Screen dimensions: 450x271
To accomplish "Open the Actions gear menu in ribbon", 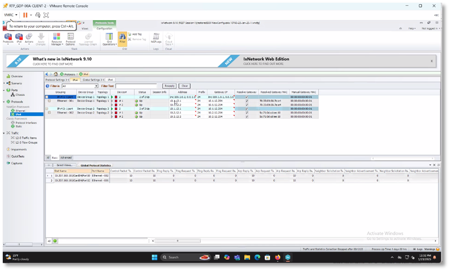I will (x=29, y=38).
